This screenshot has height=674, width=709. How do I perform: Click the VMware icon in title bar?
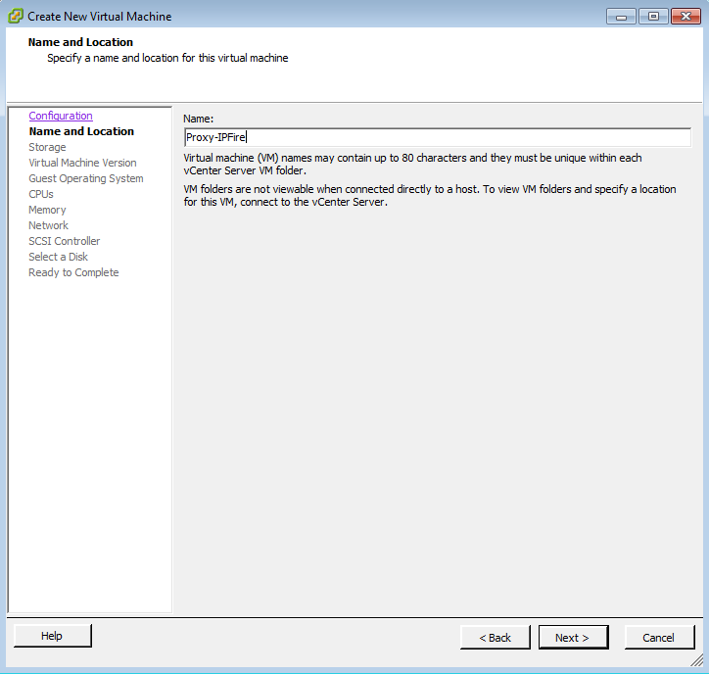(16, 17)
